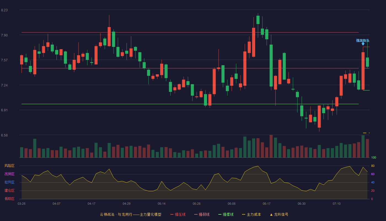Viewport: 386px width, 221px height.
Task: Click the 20 indicator scale value
Action: pyautogui.click(x=373, y=191)
